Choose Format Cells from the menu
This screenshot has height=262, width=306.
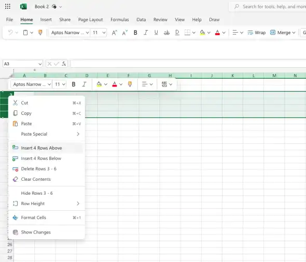[x=47, y=217]
